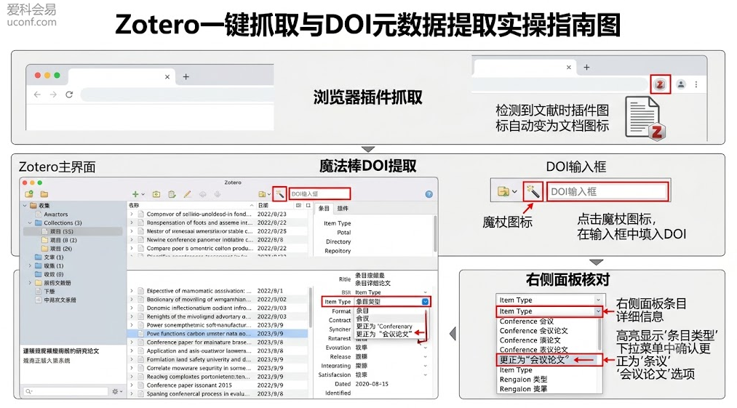Select 'Rengaion 类型' in right panel list
Image resolution: width=737 pixels, height=408 pixels.
(523, 380)
